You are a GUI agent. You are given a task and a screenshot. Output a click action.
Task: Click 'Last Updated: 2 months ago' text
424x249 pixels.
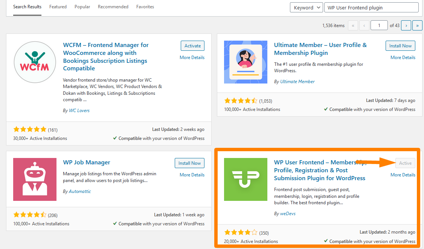[x=387, y=232]
